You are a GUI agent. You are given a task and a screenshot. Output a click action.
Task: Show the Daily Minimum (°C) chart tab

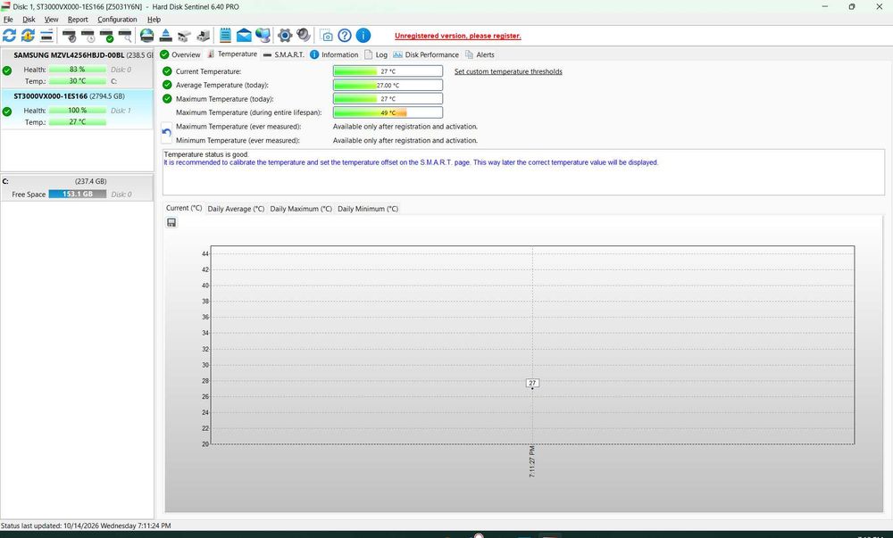click(367, 209)
